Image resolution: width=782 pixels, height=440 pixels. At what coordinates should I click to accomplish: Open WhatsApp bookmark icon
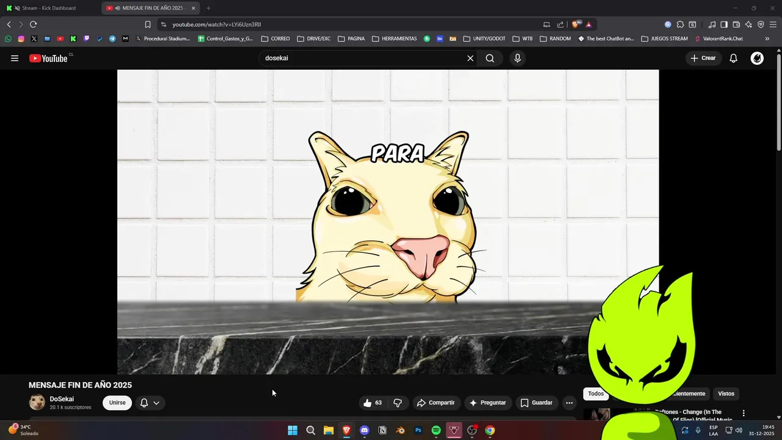[8, 38]
